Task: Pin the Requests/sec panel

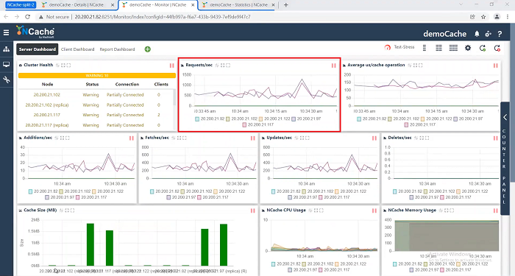Action: [x=217, y=65]
